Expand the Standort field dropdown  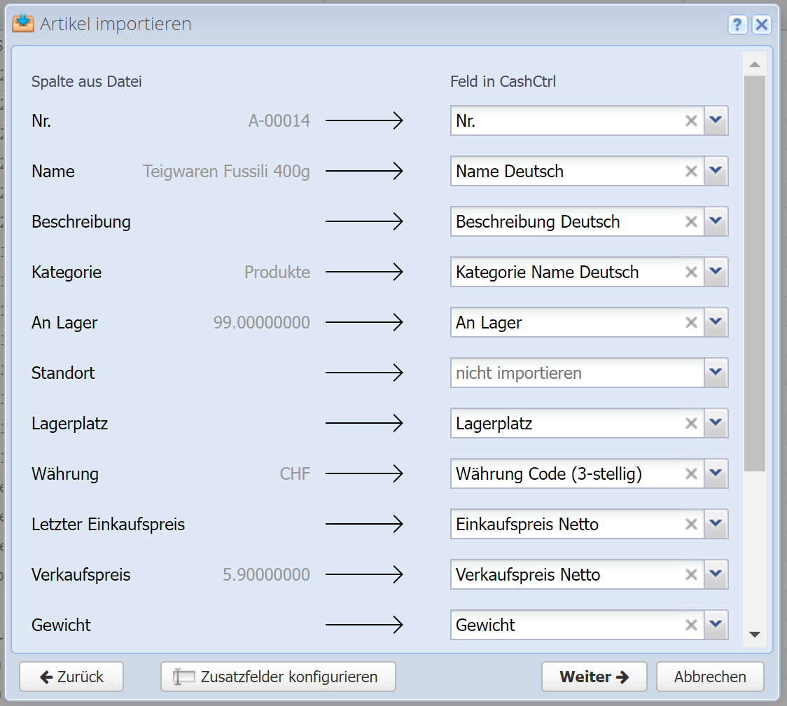[716, 373]
